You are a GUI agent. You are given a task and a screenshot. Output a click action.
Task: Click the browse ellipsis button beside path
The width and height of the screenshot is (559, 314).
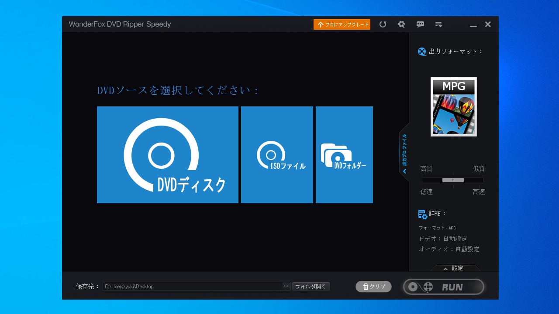[x=286, y=287]
